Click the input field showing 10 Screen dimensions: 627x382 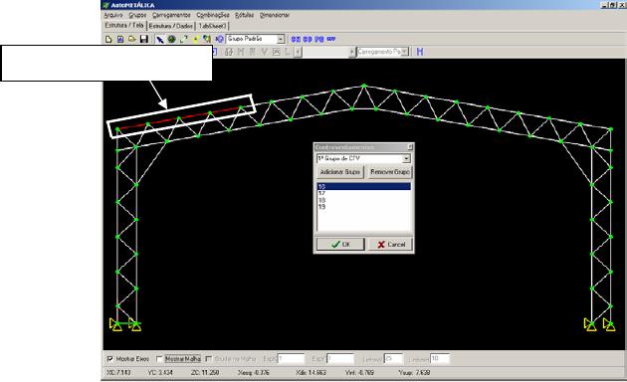440,359
